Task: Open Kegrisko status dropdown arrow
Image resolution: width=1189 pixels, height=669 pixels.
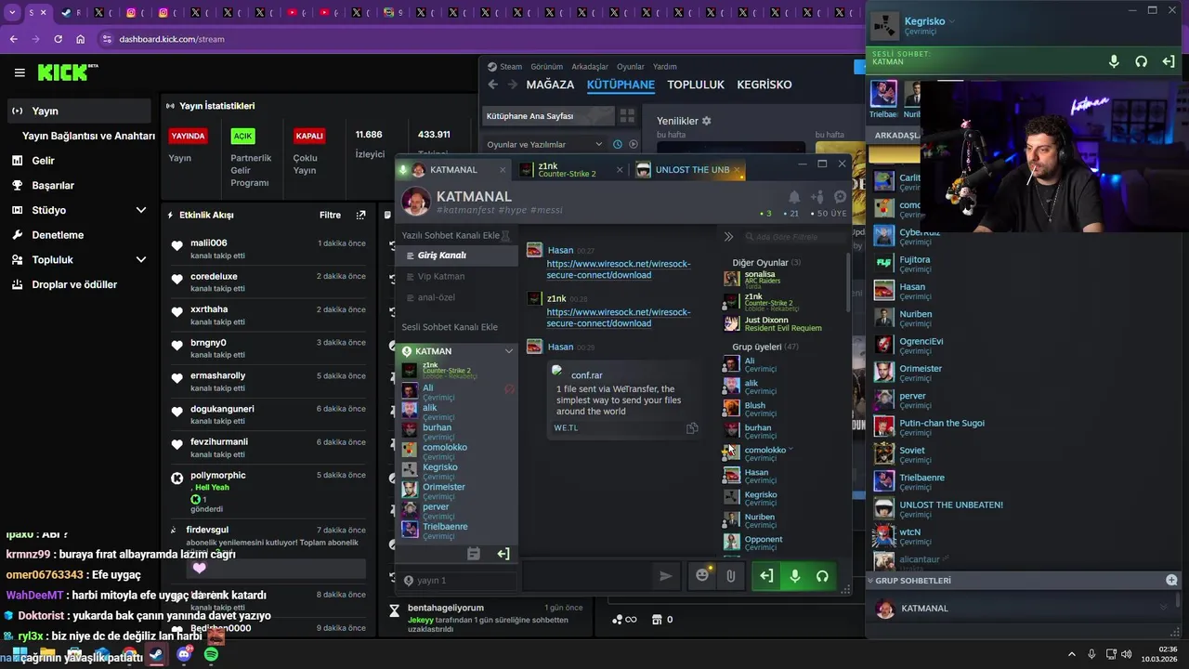Action: coord(952,21)
